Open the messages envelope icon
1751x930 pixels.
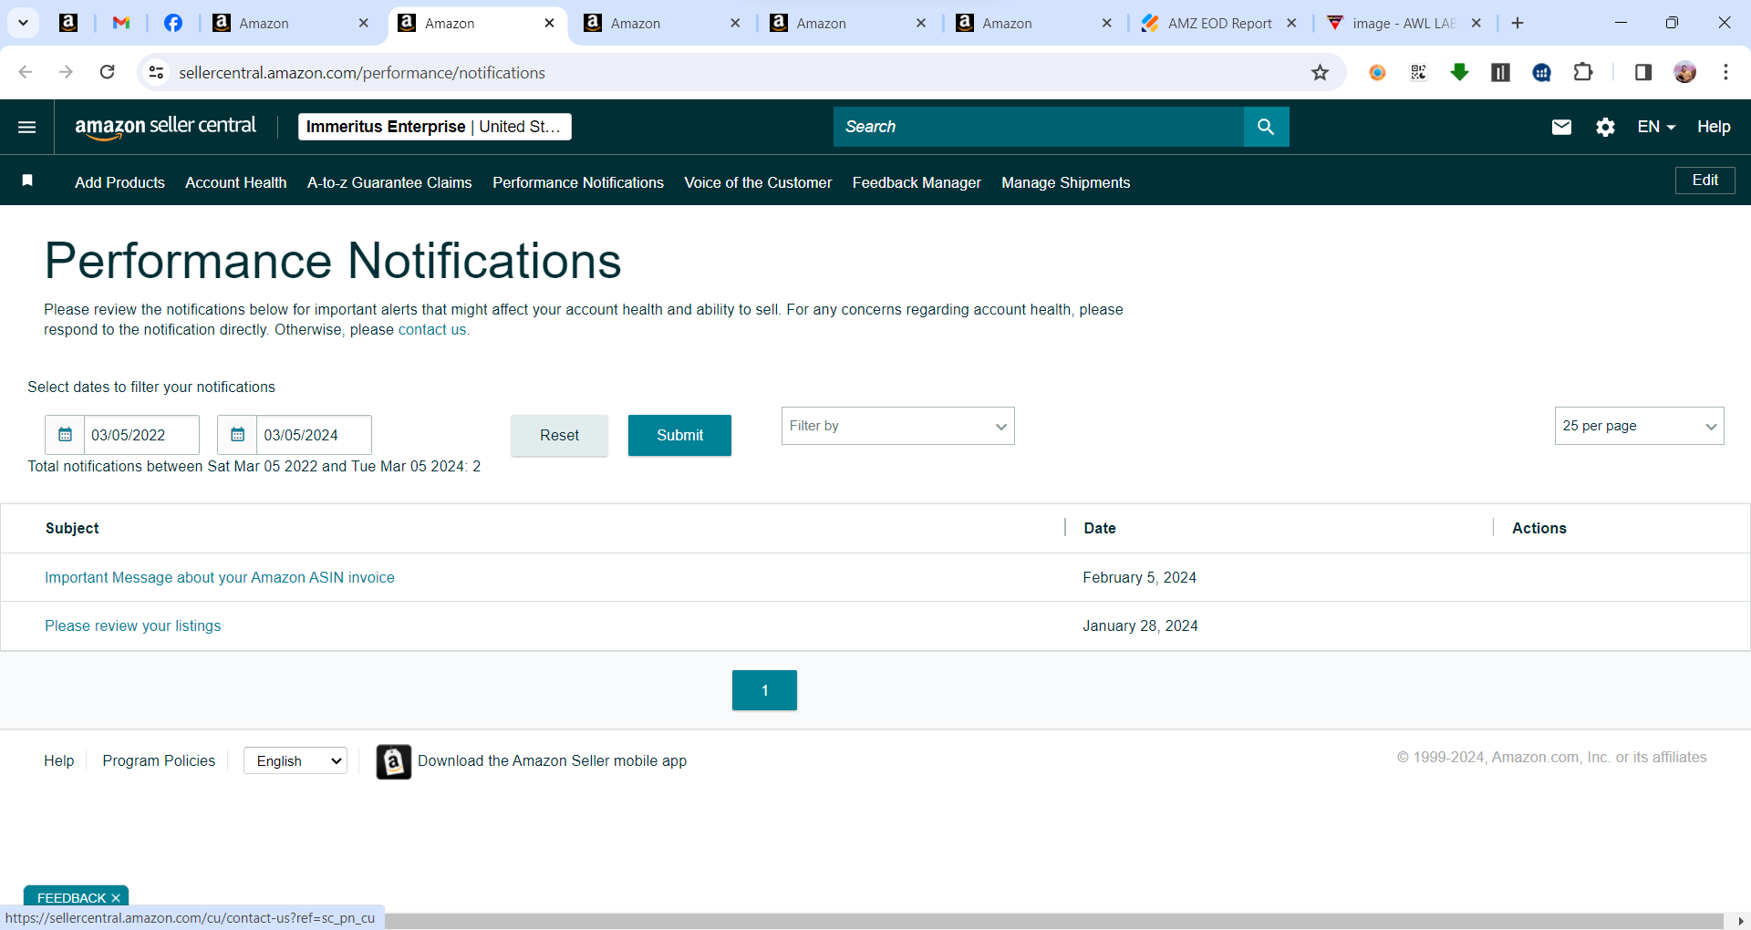(x=1561, y=127)
